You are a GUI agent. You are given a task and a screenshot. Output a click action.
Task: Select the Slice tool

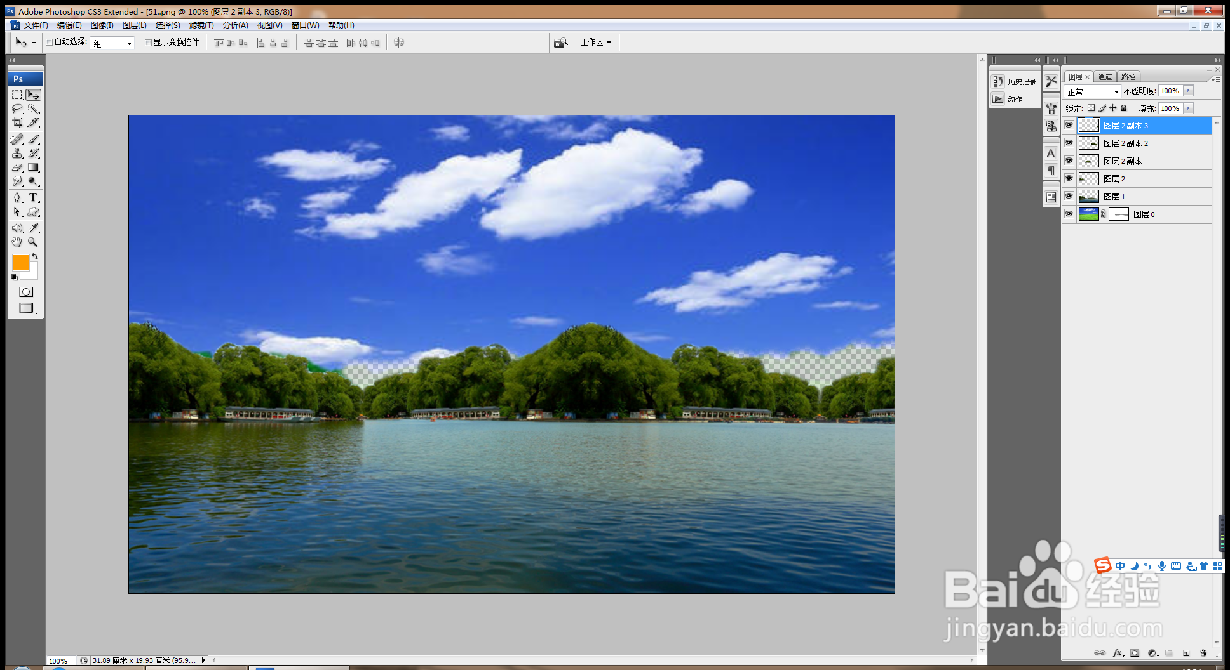click(34, 122)
